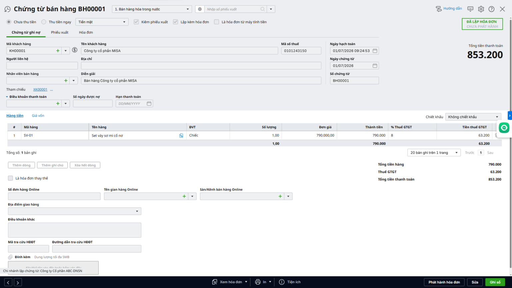Expand Mã khách hàng dropdown arrow
Screen dimensions: 512x288
pos(66,51)
